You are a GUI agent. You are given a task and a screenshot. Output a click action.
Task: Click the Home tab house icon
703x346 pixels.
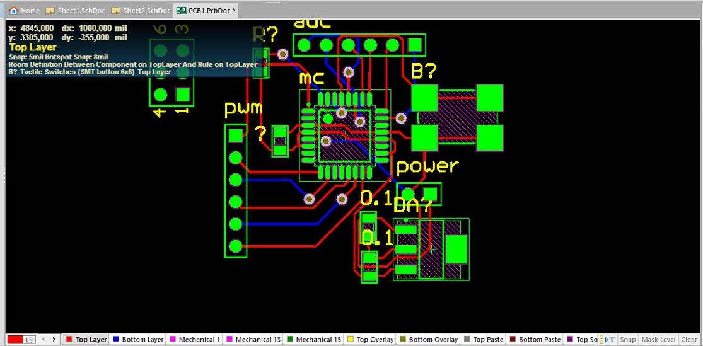(13, 10)
